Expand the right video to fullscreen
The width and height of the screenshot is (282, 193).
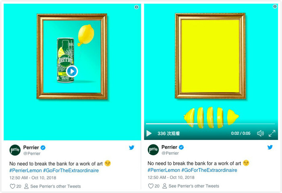272,133
